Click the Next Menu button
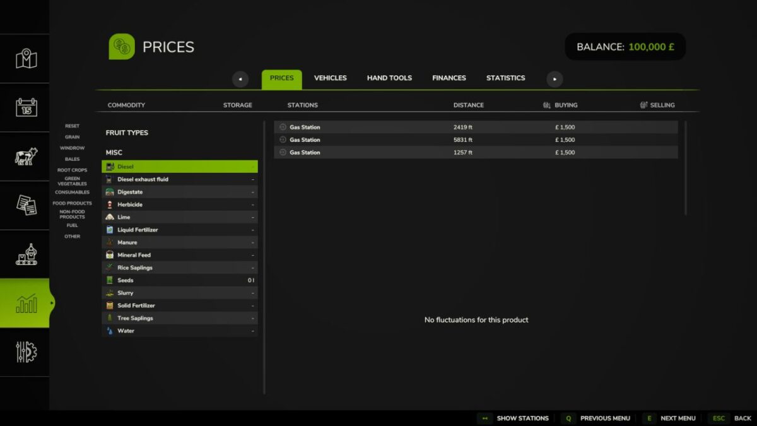Image resolution: width=757 pixels, height=426 pixels. point(669,418)
